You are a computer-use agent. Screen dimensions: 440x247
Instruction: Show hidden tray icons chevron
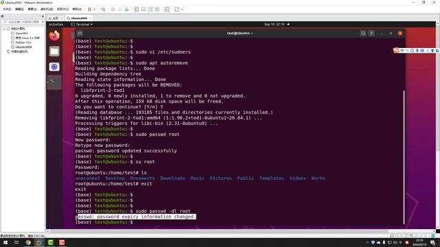(367, 242)
